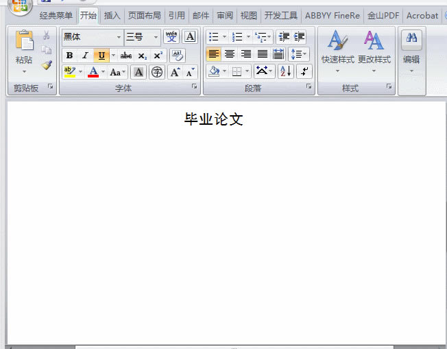Click the subscript x₂ icon
Viewport: 447px width, 349px height.
click(142, 56)
